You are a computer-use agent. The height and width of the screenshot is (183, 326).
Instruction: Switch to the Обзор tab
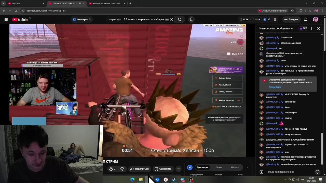tap(219, 167)
